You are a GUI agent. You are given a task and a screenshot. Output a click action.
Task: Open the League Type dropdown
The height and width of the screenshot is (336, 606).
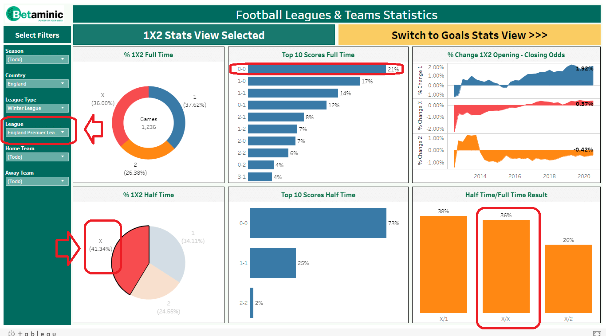[37, 108]
